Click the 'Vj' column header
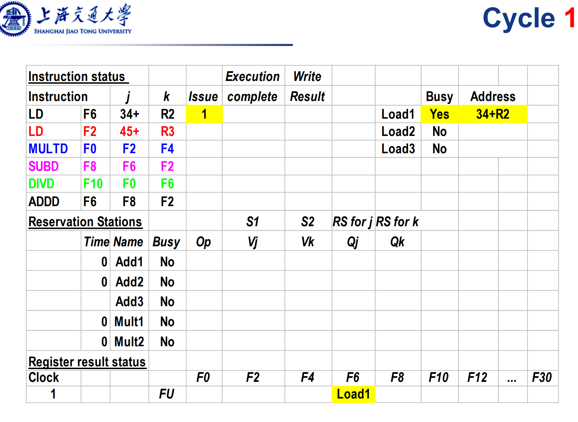Image resolution: width=578 pixels, height=422 pixels. tap(253, 242)
